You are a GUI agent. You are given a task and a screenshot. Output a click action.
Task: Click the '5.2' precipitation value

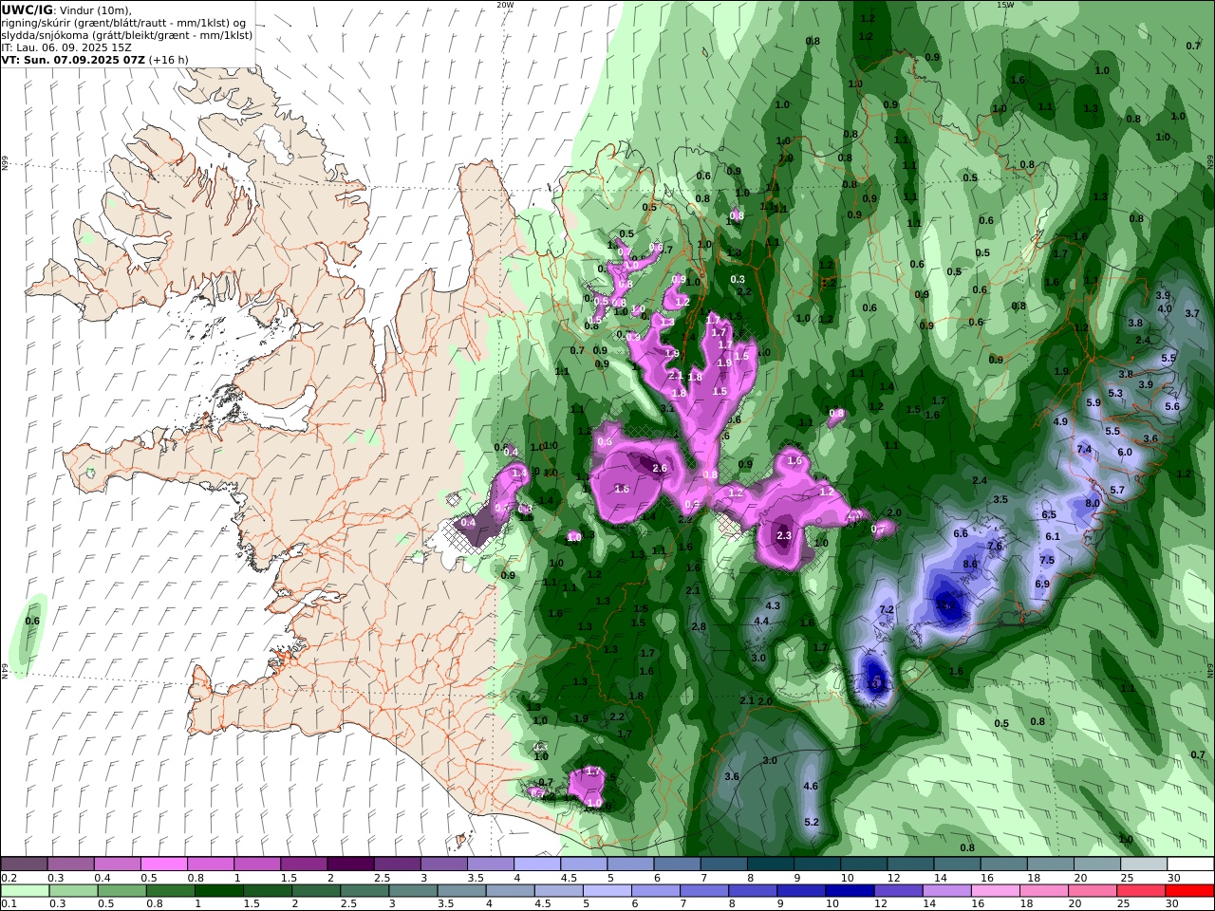click(812, 822)
